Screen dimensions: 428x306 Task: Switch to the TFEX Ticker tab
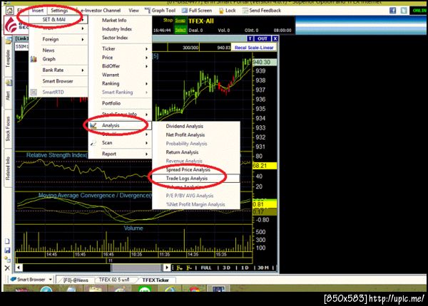[156, 280]
